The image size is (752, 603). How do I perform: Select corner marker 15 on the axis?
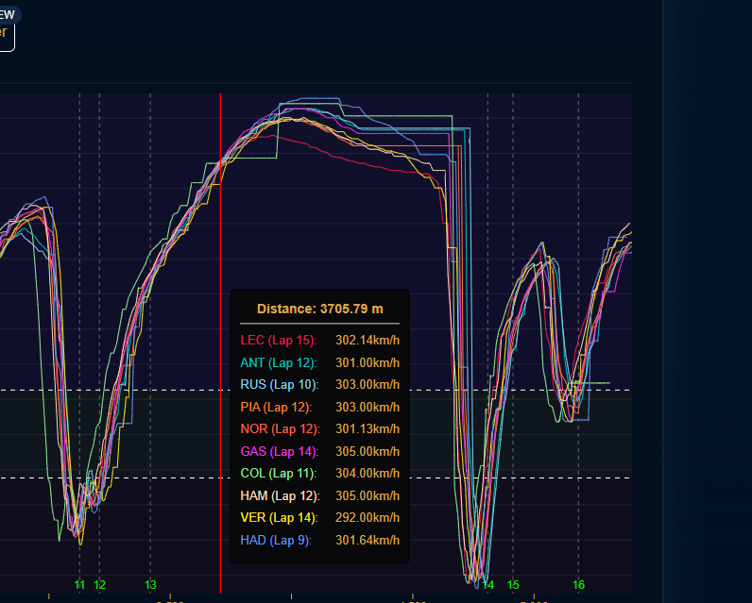[513, 585]
